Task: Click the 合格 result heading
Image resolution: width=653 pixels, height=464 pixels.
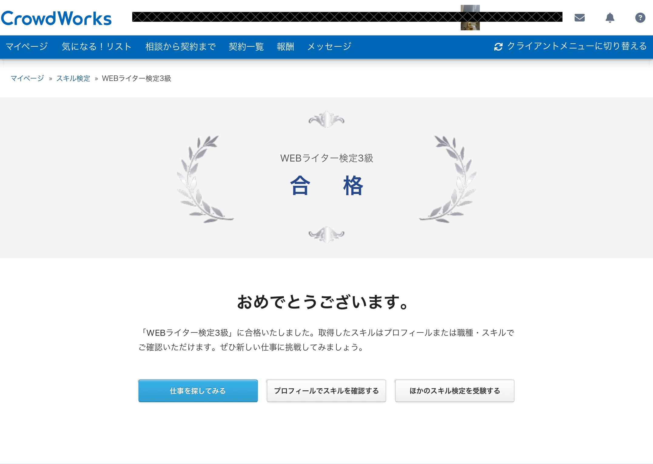Action: [326, 185]
